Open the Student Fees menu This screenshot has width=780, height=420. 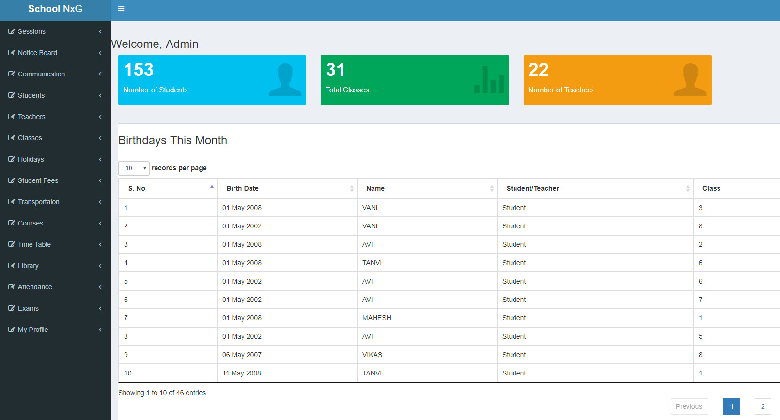[x=38, y=180]
